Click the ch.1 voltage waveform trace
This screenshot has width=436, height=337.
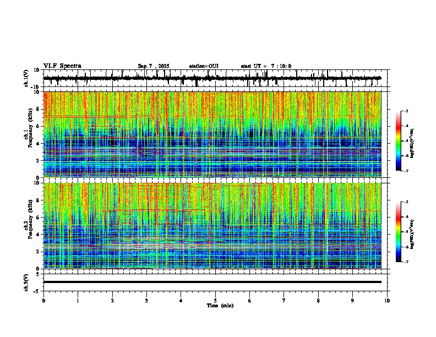click(212, 78)
